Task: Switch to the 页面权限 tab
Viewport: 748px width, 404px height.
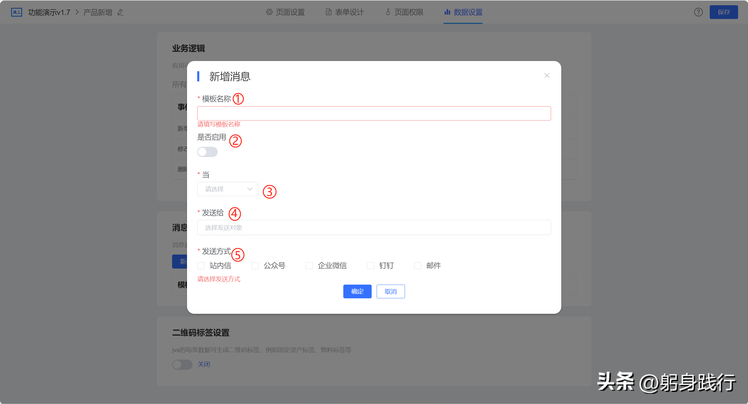Action: [405, 12]
